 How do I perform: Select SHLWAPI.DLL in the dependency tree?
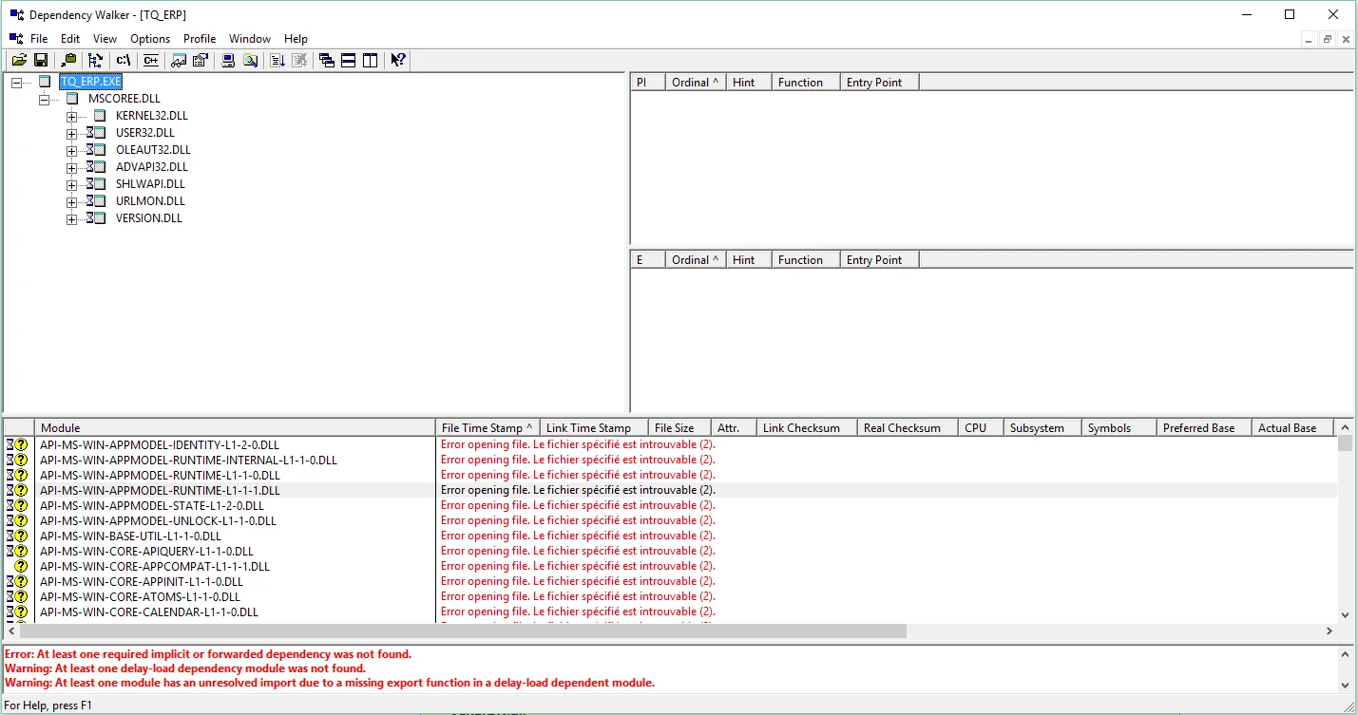coord(150,184)
